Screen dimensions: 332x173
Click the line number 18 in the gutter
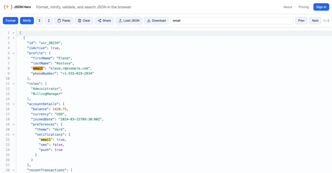point(8,119)
